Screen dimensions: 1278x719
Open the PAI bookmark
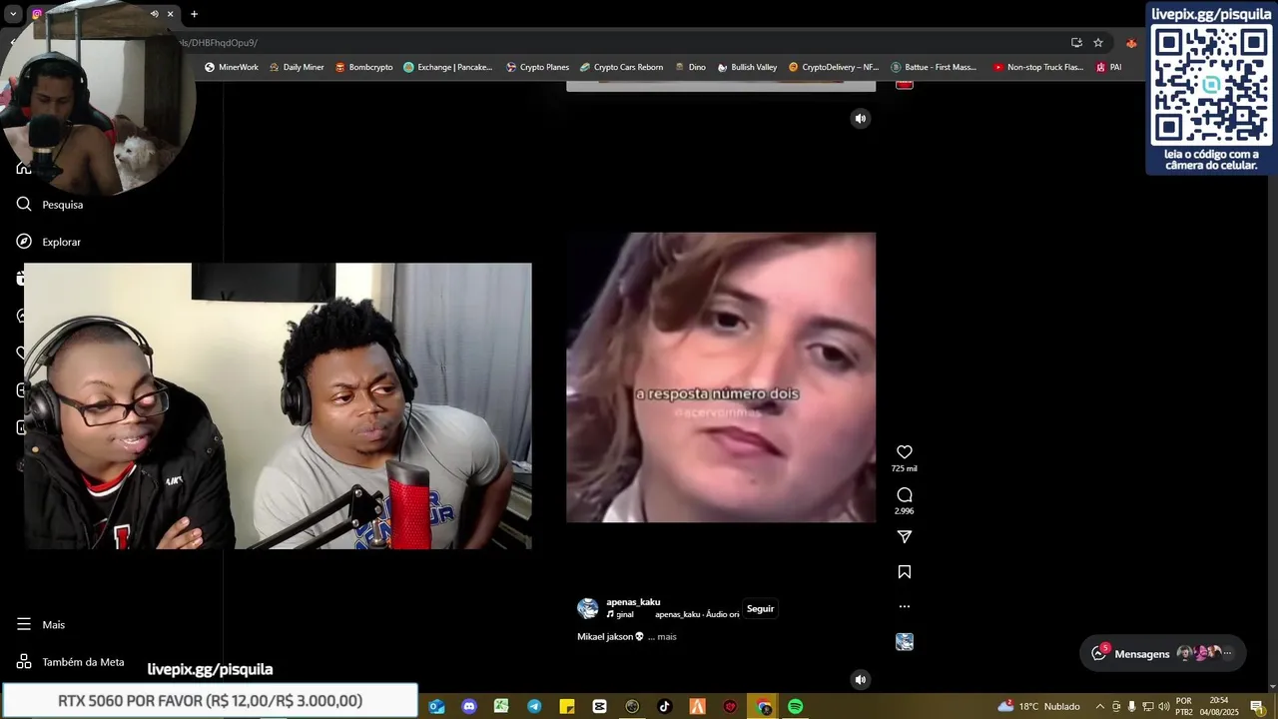coord(1108,67)
